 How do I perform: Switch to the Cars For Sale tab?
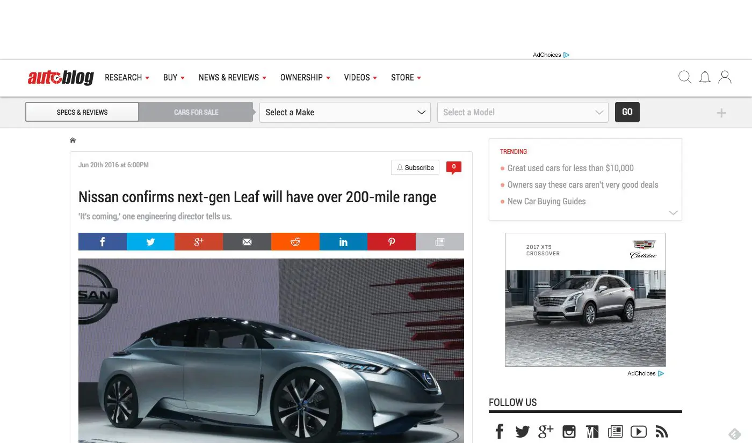(196, 112)
